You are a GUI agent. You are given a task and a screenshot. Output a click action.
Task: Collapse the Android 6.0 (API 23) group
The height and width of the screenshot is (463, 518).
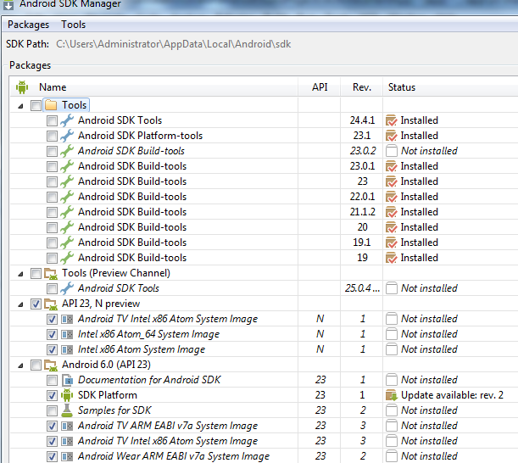click(20, 365)
